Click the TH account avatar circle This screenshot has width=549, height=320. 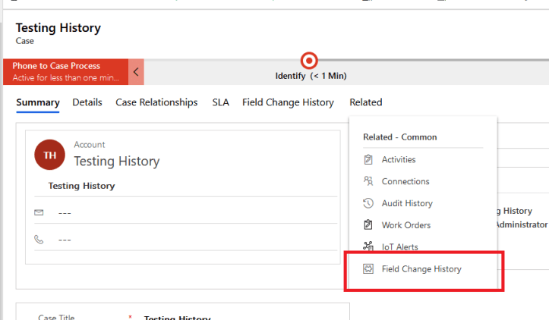tap(49, 155)
